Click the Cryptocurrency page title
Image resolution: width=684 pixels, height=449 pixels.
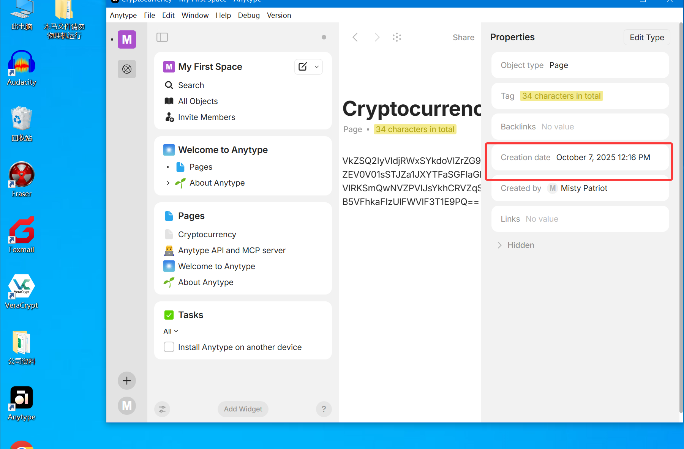(x=412, y=109)
